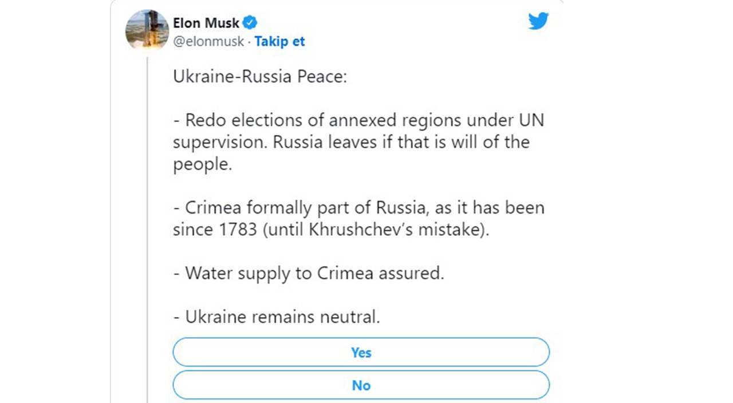Click the "UN" word in the tweet
The width and height of the screenshot is (733, 403).
(x=530, y=121)
